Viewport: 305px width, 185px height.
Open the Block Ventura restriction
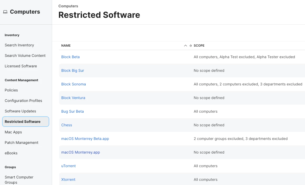point(73,98)
